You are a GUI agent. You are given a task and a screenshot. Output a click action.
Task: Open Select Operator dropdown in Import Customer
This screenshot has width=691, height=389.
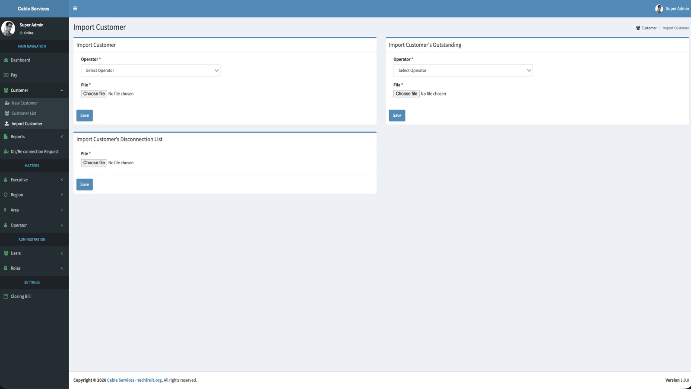point(151,70)
